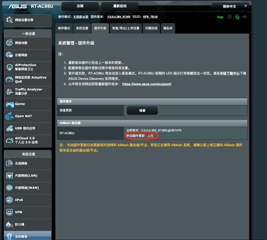Open 防火墙 firewall menu entry
The image size is (267, 240).
coord(28,225)
